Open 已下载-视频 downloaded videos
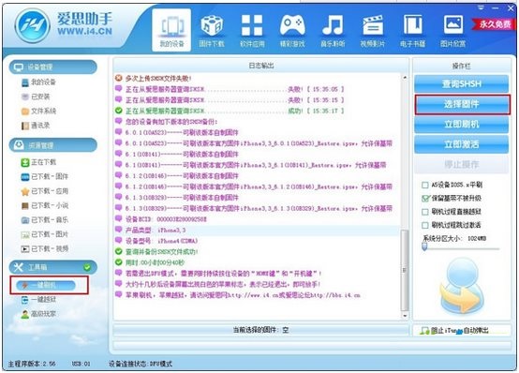 click(x=44, y=248)
